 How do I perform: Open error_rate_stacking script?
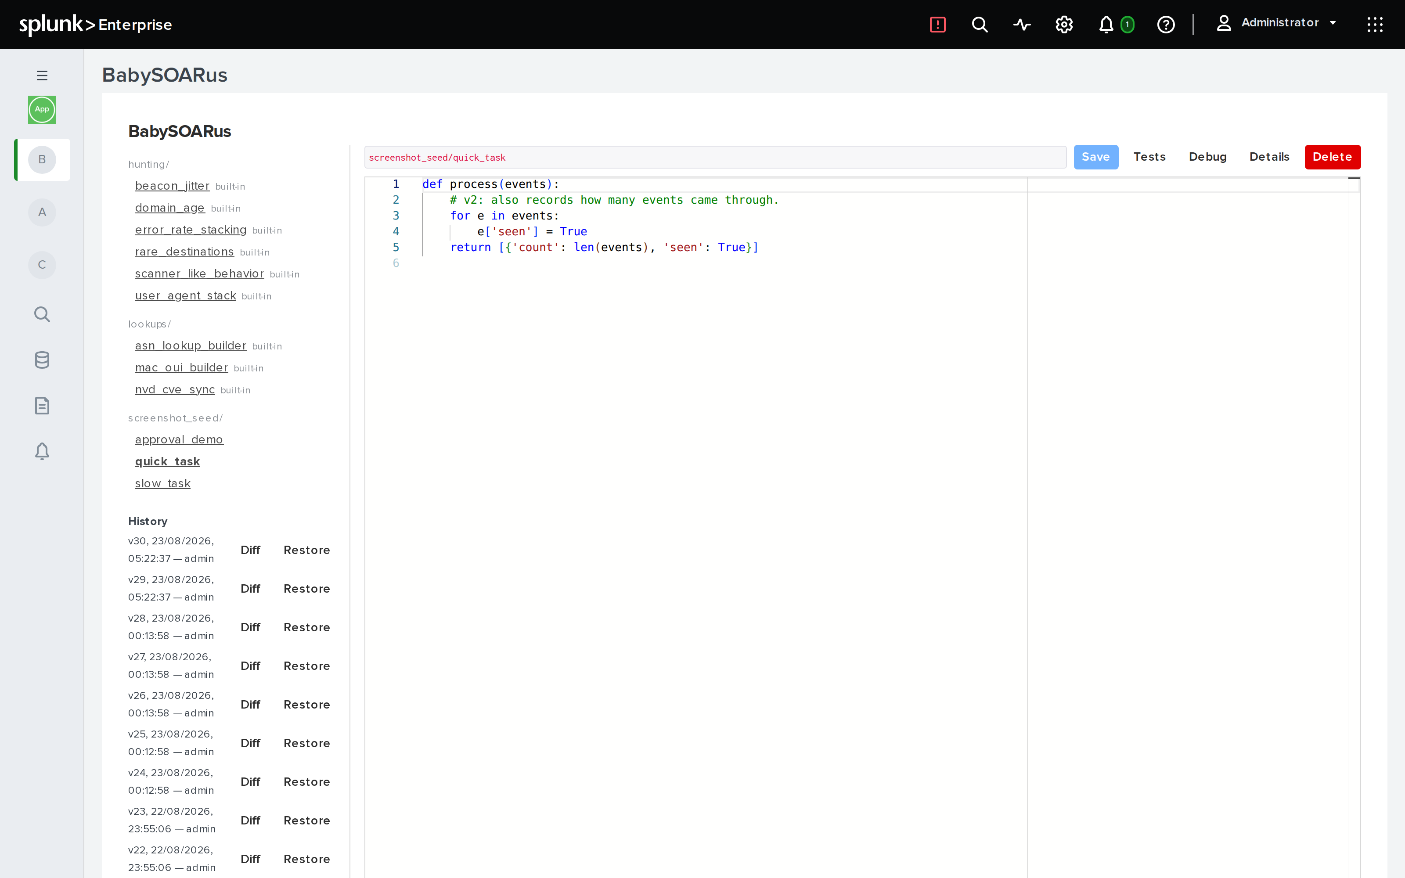[191, 230]
